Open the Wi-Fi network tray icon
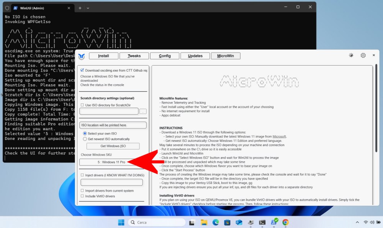The height and width of the screenshot is (228, 383). (x=365, y=222)
